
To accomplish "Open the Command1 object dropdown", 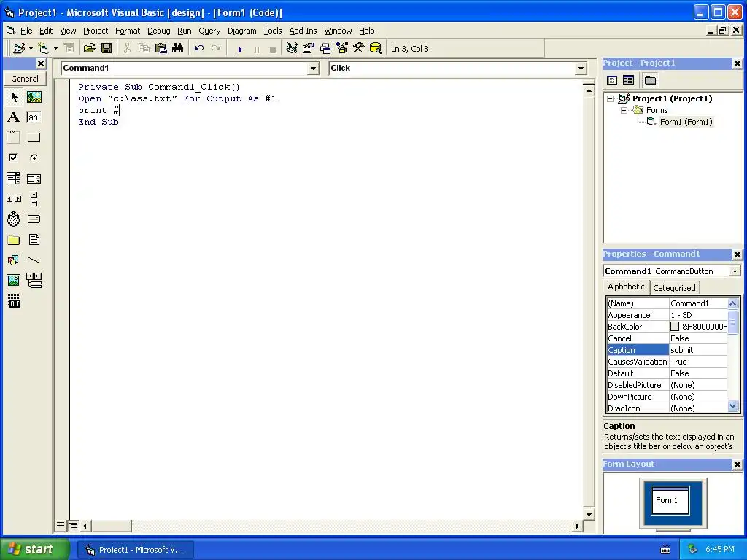I will [x=313, y=69].
